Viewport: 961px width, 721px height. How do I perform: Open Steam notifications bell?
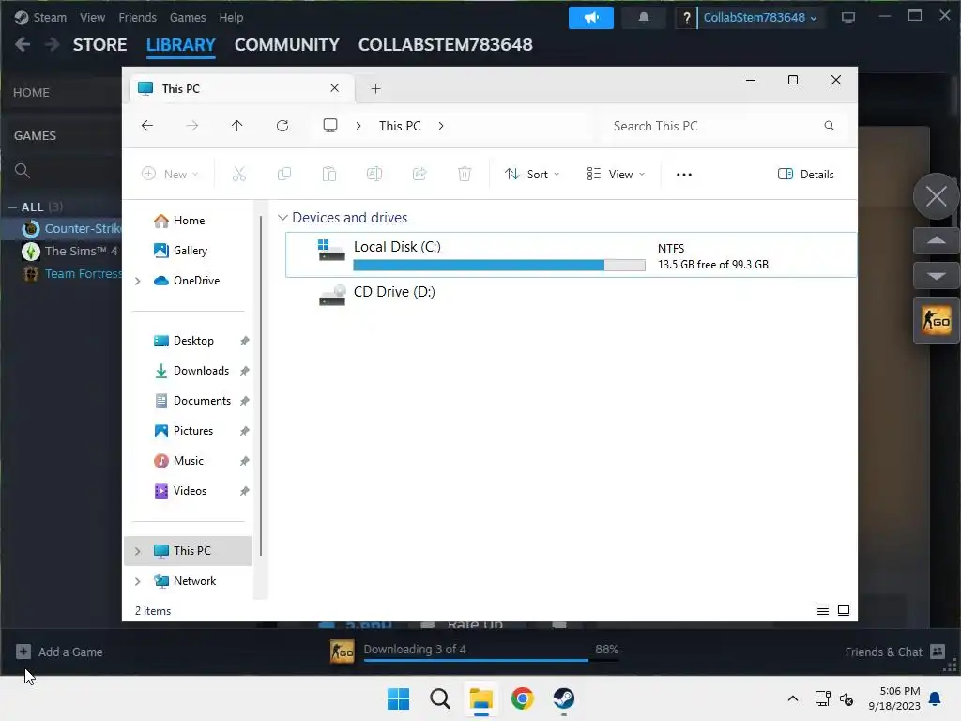pos(644,18)
